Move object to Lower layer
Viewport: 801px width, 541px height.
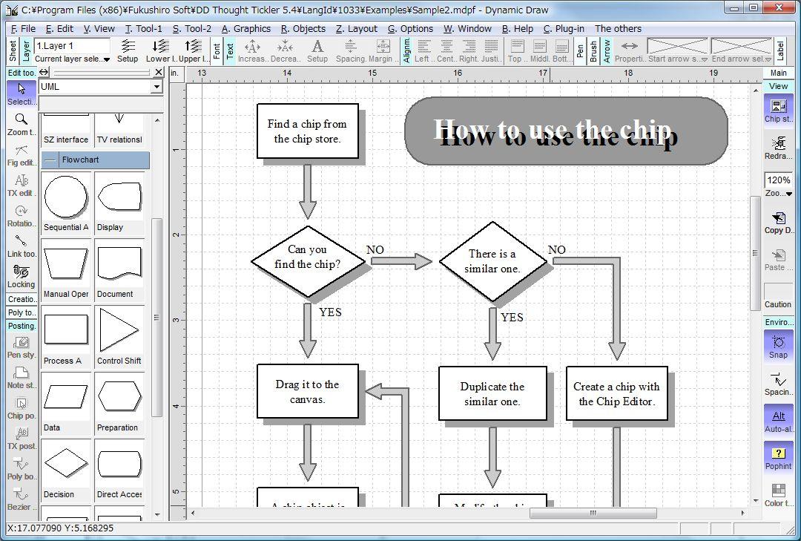click(160, 51)
